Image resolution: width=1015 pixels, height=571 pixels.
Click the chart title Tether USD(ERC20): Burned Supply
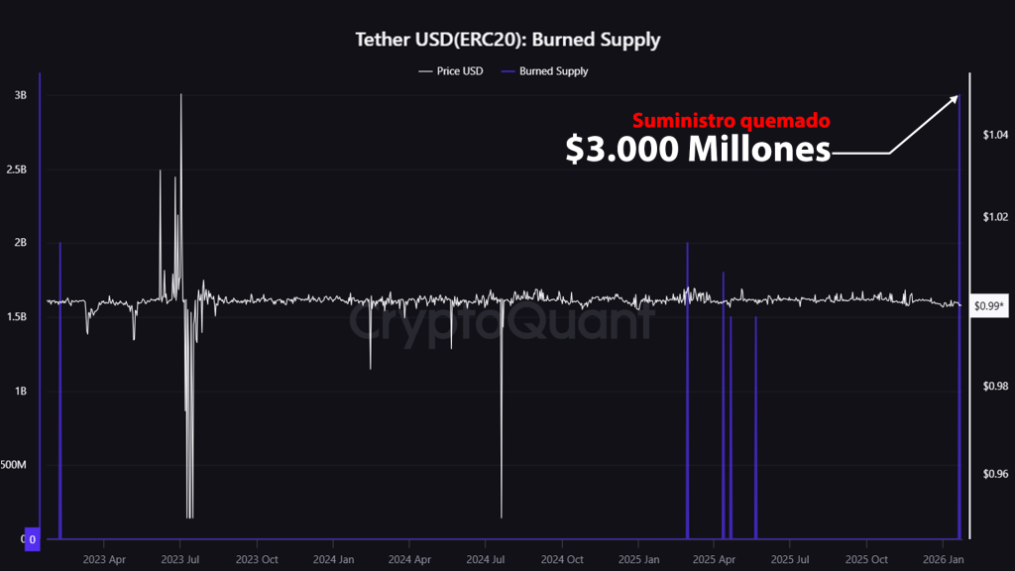[507, 41]
